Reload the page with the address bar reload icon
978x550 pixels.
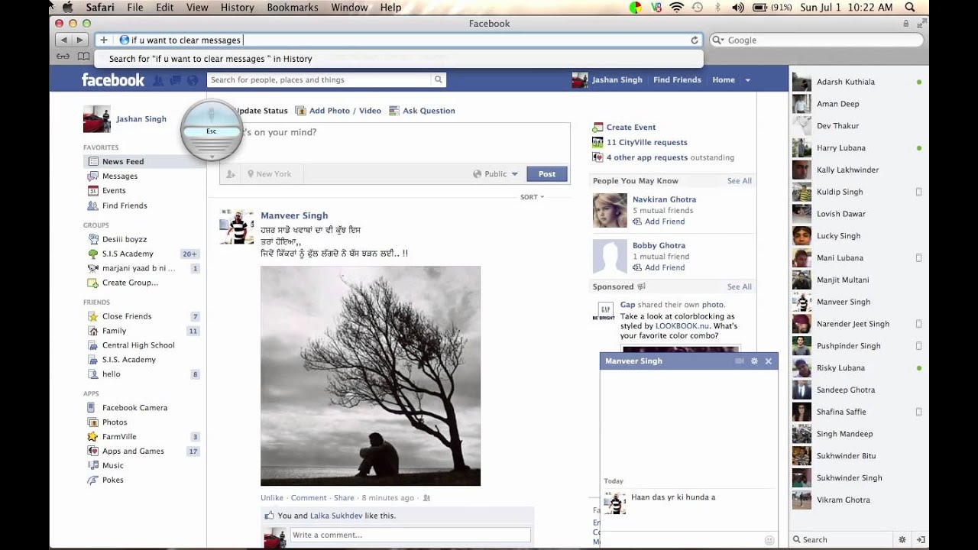point(695,40)
